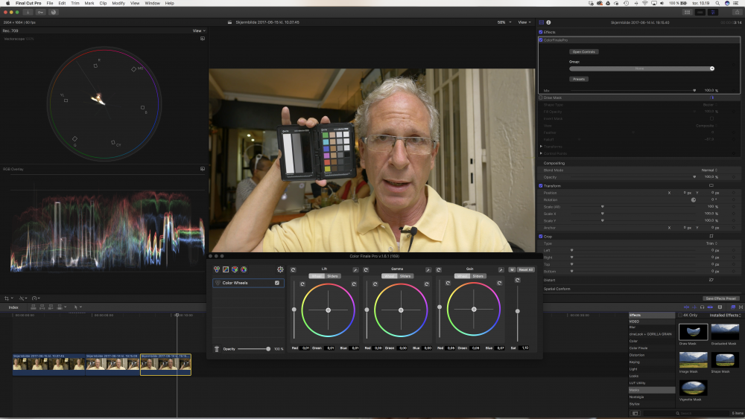Open the Modify menu
The image size is (745, 419).
pyautogui.click(x=118, y=3)
